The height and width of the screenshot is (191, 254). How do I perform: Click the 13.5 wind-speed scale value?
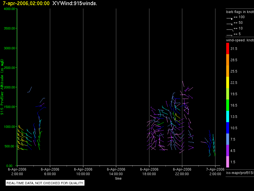(x=234, y=117)
